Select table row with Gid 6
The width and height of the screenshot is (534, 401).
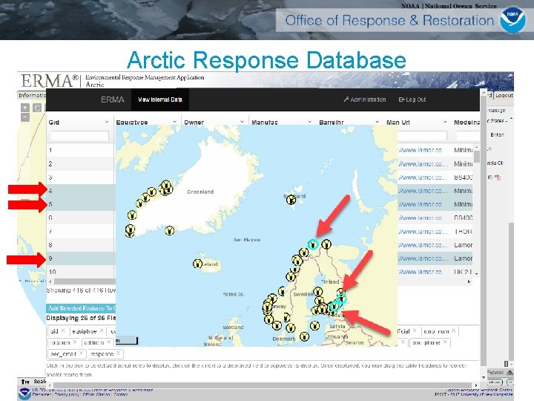(81, 218)
